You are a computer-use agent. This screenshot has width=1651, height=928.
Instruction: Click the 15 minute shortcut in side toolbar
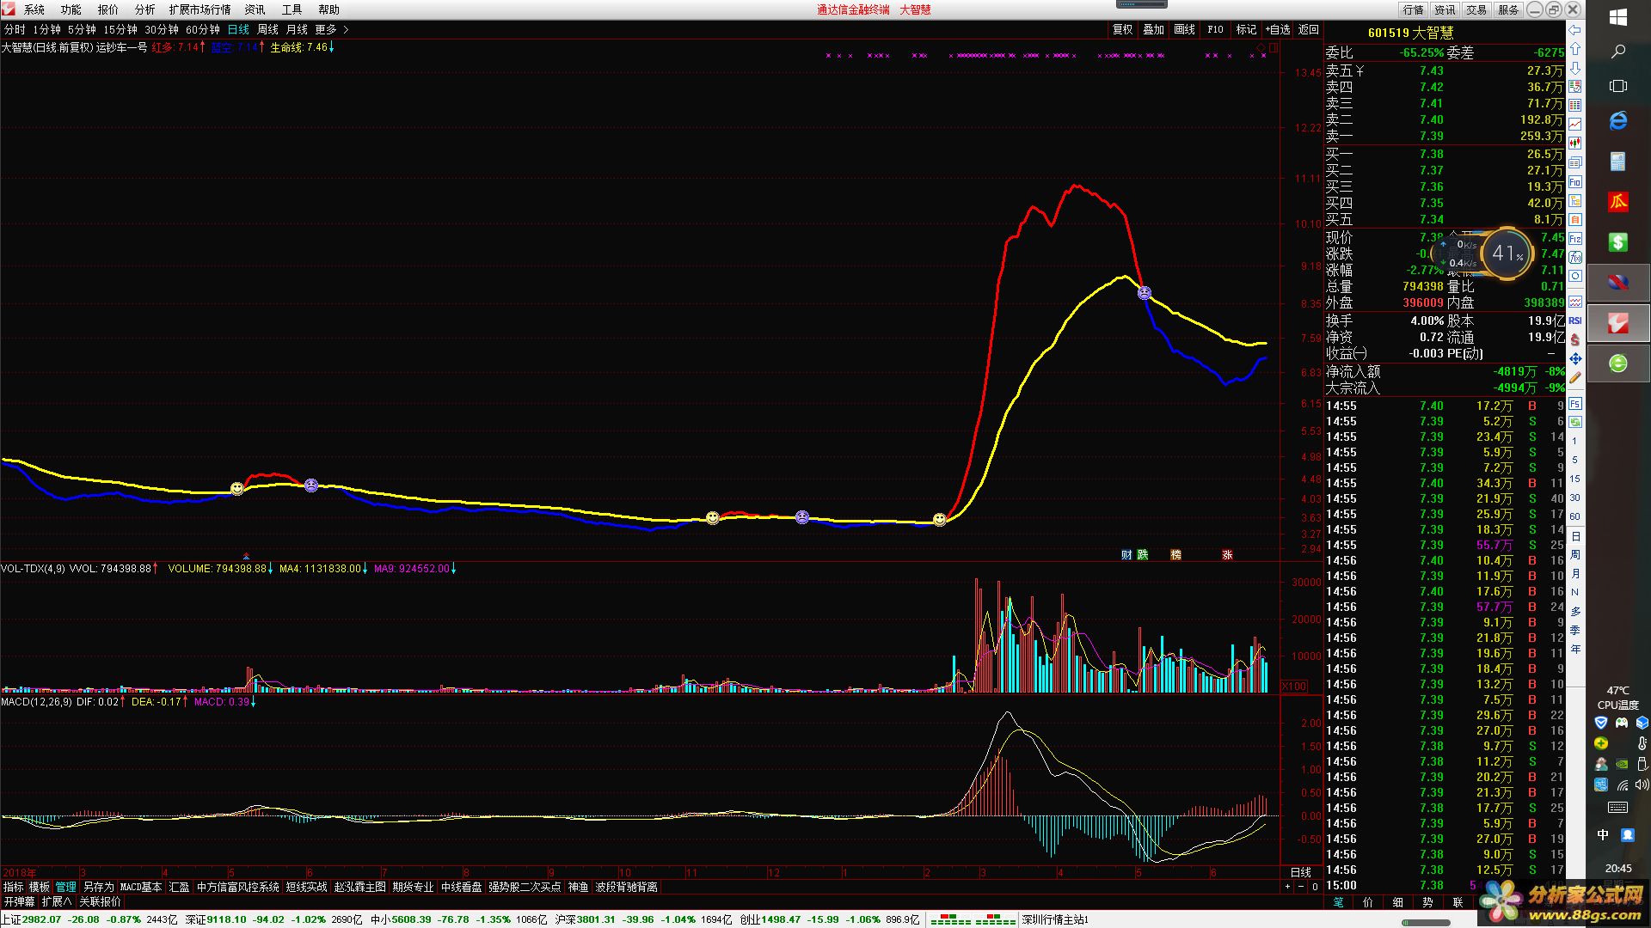1574,479
